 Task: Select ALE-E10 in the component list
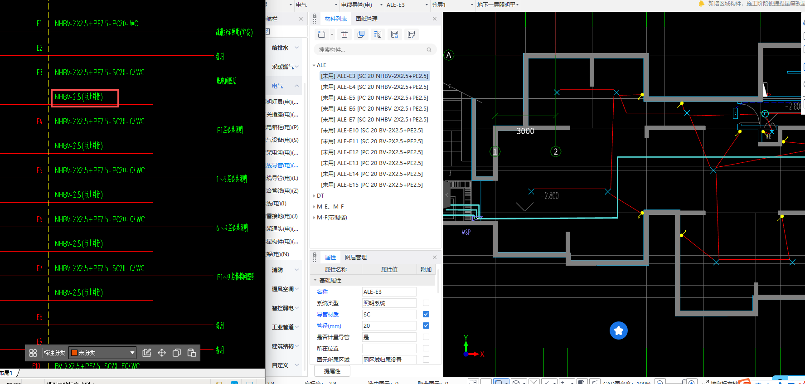click(x=372, y=131)
